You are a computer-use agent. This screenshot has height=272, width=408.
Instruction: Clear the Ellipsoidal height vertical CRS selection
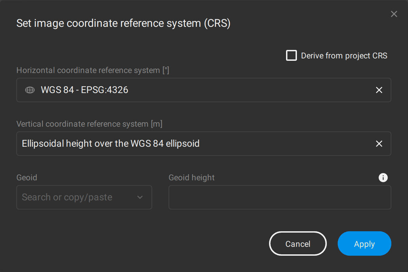point(379,144)
